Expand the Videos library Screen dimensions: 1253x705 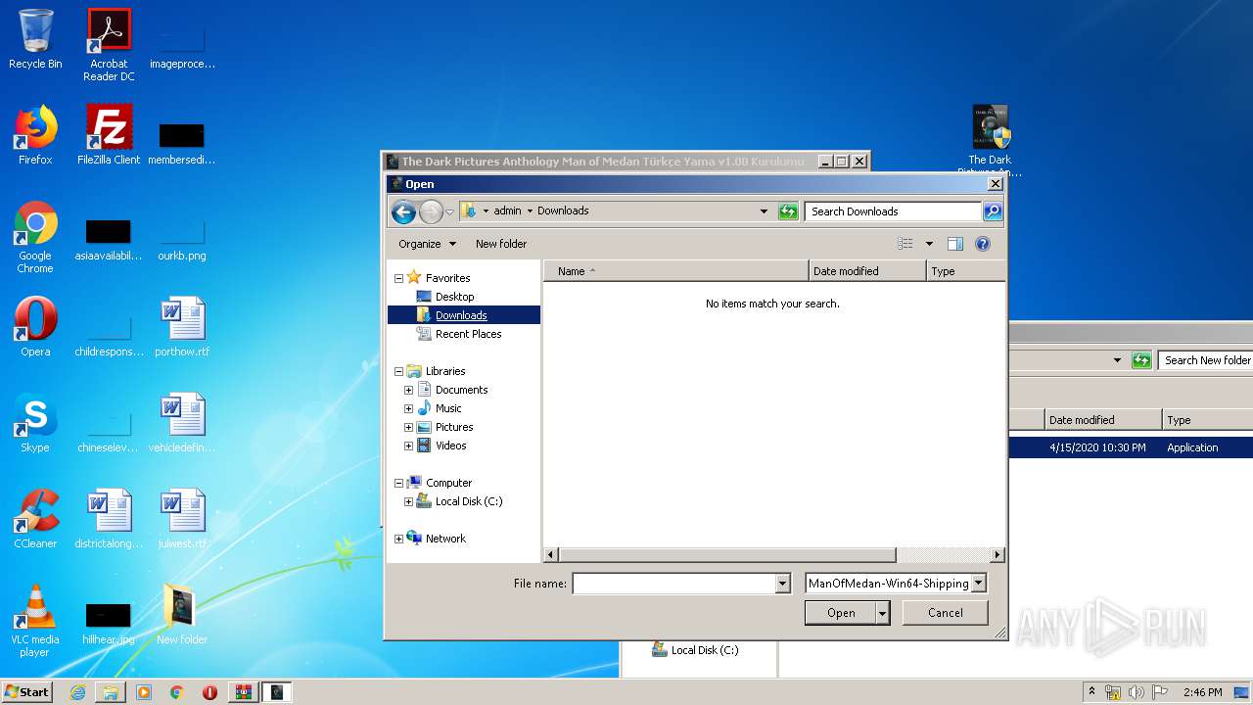[408, 446]
